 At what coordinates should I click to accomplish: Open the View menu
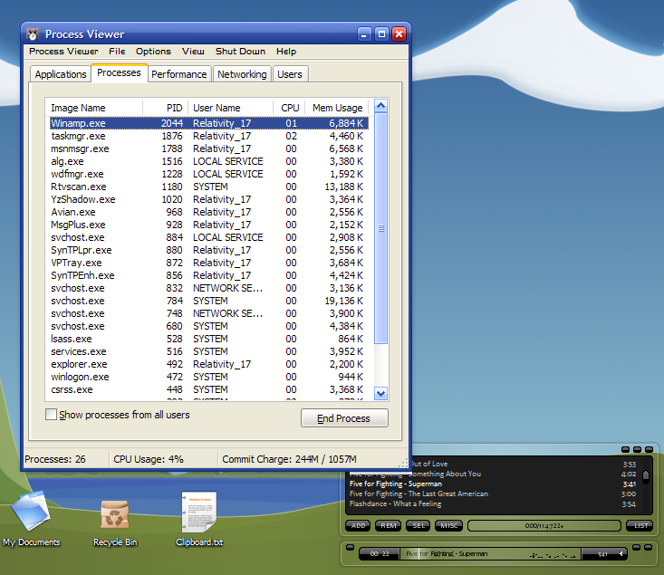click(x=193, y=52)
